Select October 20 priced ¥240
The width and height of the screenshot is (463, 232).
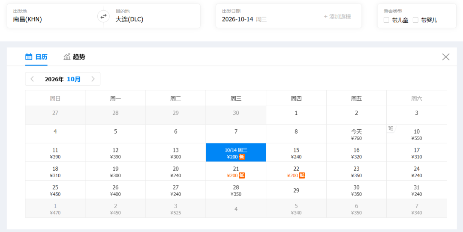point(176,171)
